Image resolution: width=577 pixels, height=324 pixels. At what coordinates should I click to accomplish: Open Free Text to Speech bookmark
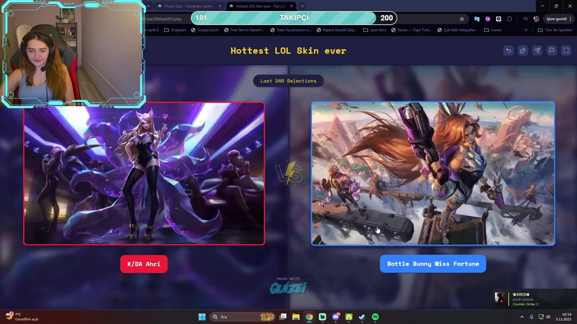tap(244, 30)
